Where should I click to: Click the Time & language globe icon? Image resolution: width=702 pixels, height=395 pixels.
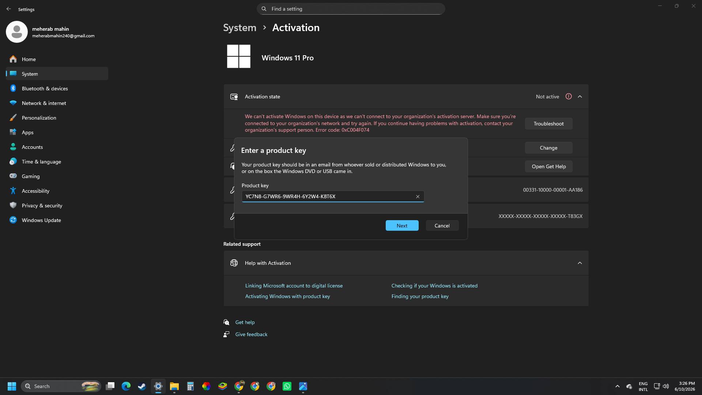click(13, 162)
